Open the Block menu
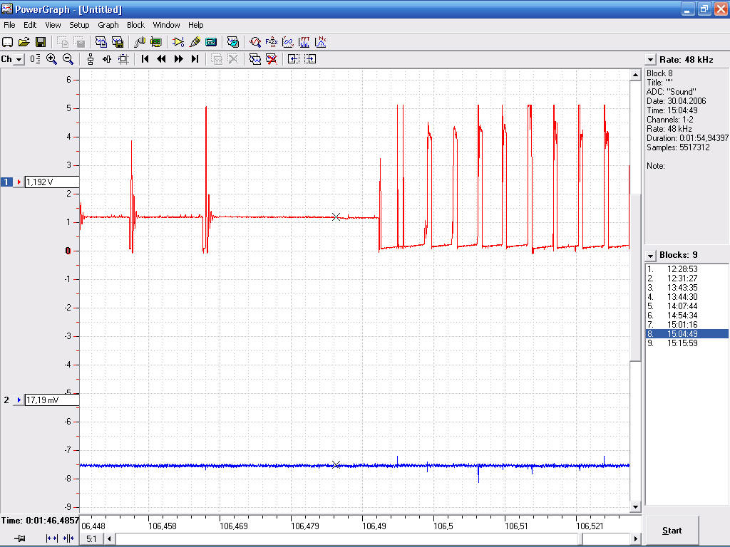This screenshot has height=547, width=730. pyautogui.click(x=135, y=25)
